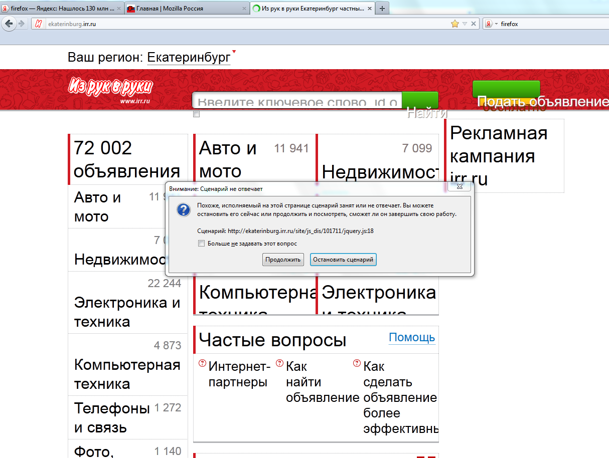This screenshot has width=609, height=458.
Task: Close the unresponsive script dialog
Action: click(x=459, y=187)
